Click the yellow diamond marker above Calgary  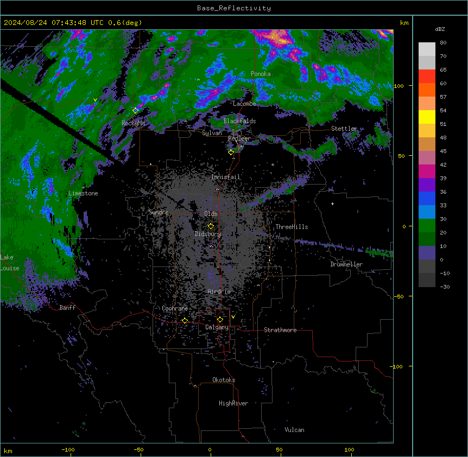[220, 320]
